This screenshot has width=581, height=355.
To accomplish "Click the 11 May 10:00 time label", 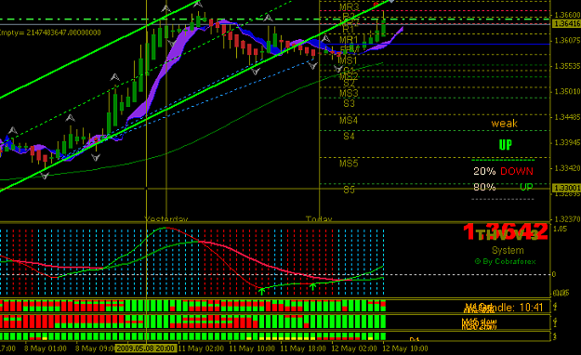I will click(x=252, y=348).
